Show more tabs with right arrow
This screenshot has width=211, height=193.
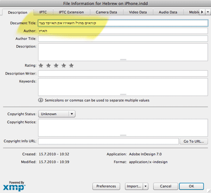pos(202,12)
